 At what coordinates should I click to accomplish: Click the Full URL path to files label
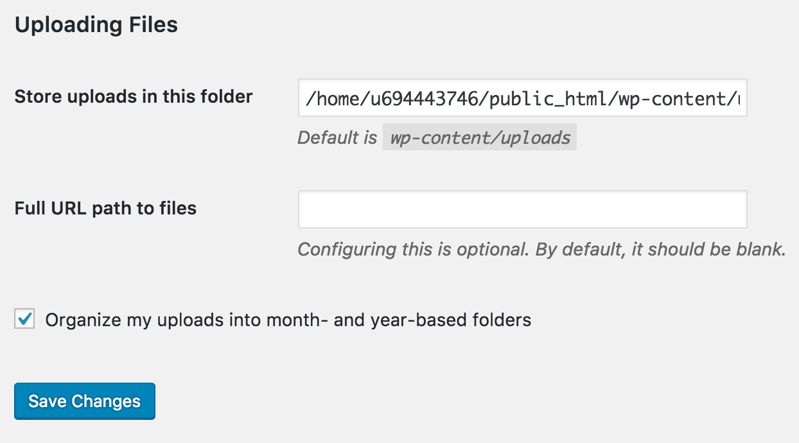pyautogui.click(x=105, y=208)
